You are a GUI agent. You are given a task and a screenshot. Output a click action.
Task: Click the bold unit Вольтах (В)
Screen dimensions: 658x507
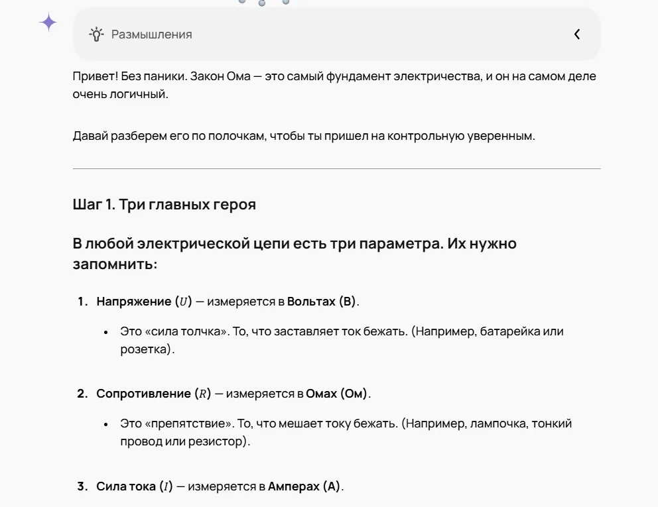point(322,302)
